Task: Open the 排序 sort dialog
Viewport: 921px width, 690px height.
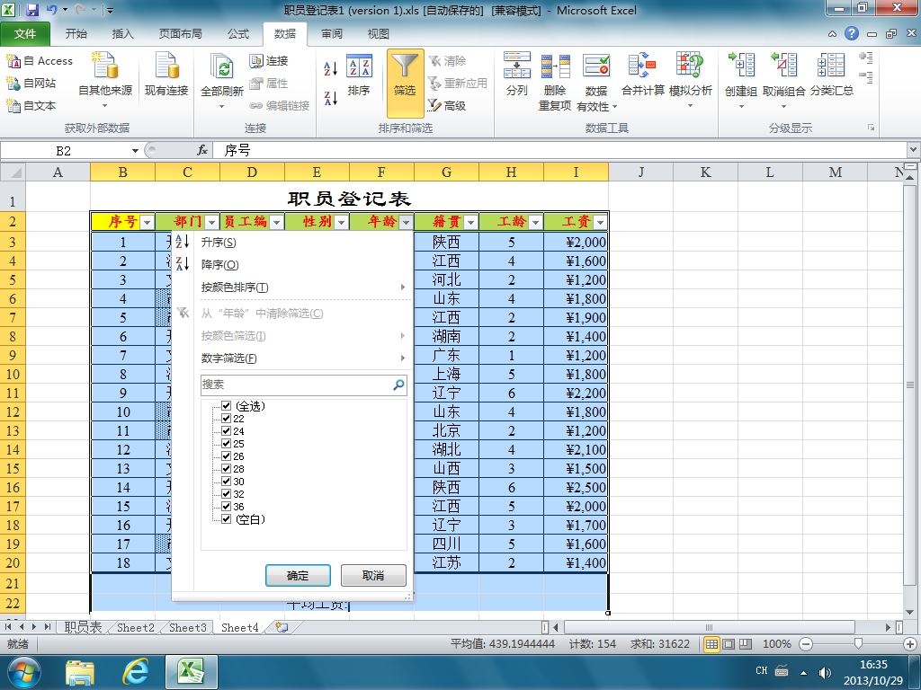Action: pyautogui.click(x=359, y=75)
